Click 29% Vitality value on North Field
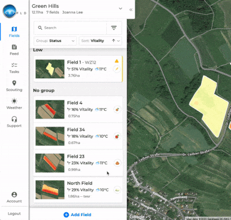Screen dimensions: 231x220 tap(82, 190)
